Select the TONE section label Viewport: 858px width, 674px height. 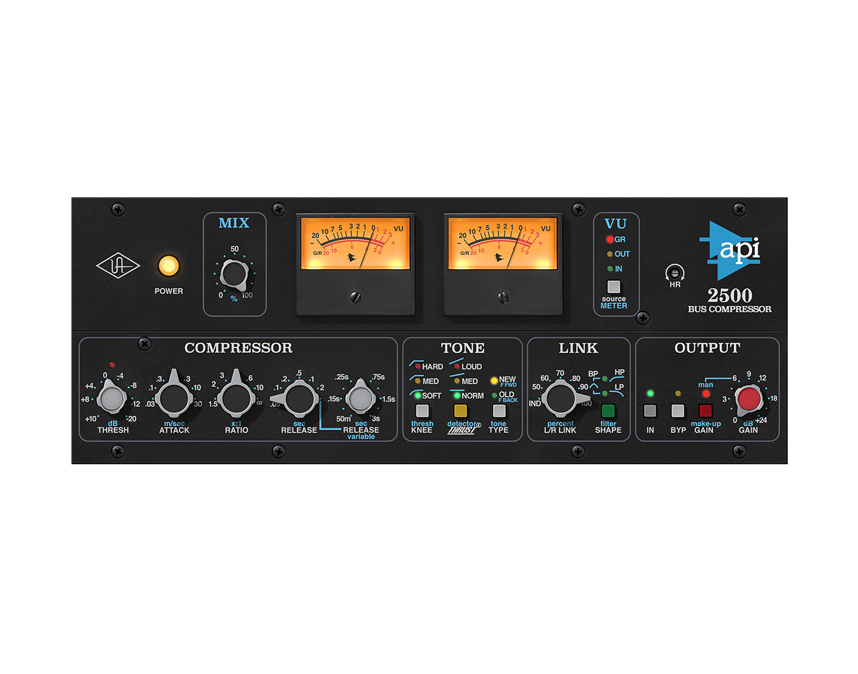tap(463, 348)
